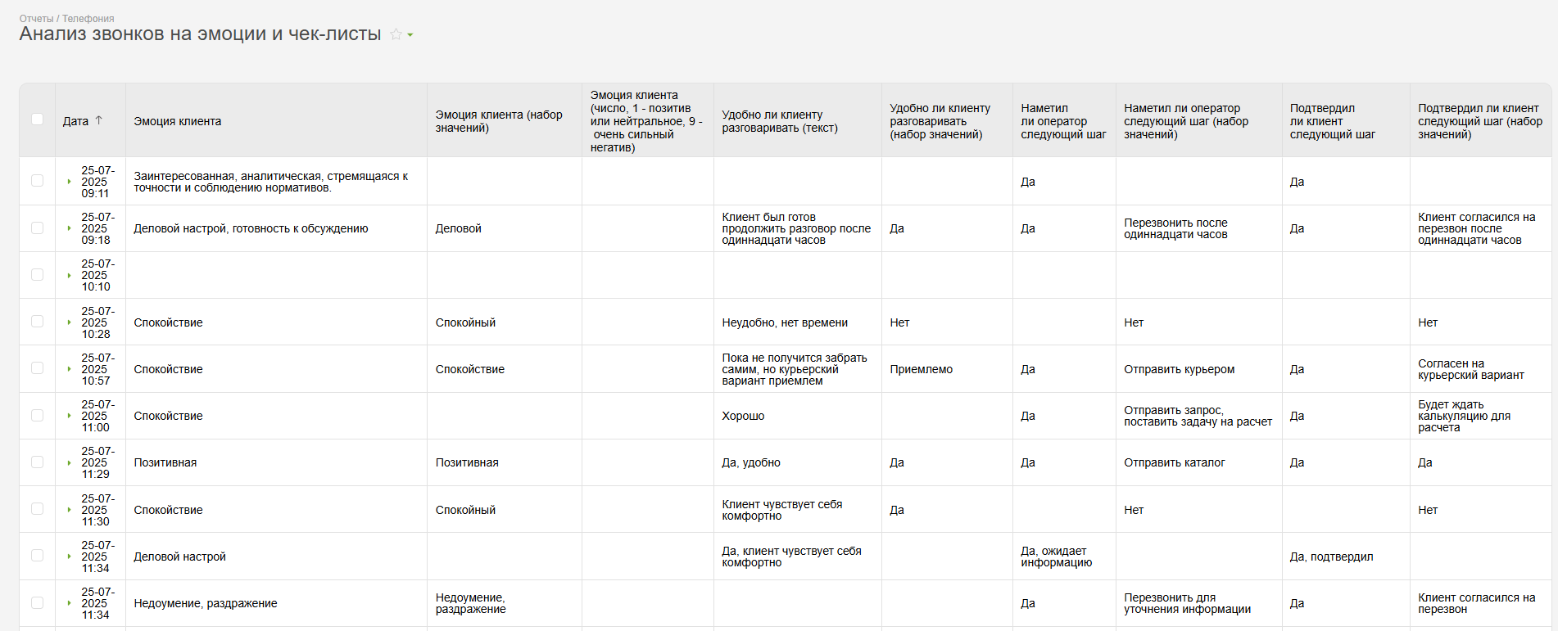This screenshot has height=631, width=1558.
Task: Click the Недоумение, раздражение emotion cell
Action: [206, 603]
